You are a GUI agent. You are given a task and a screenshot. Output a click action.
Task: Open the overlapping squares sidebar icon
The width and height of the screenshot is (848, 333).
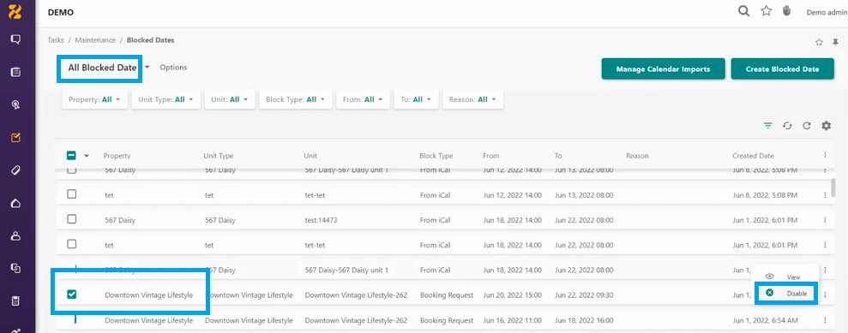tap(15, 268)
